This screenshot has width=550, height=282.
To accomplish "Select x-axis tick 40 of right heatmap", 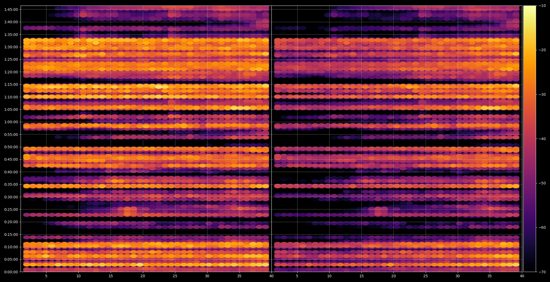I will pos(522,276).
